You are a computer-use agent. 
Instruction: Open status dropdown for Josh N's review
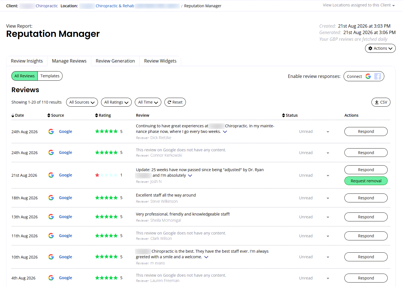click(x=328, y=176)
